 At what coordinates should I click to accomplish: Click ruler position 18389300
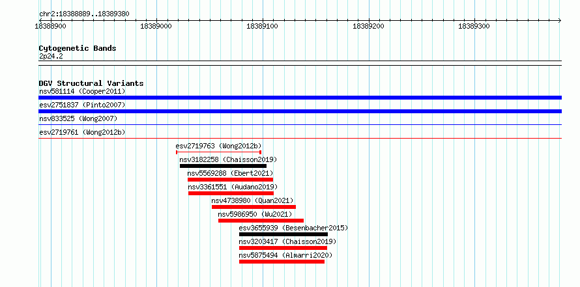(474, 26)
